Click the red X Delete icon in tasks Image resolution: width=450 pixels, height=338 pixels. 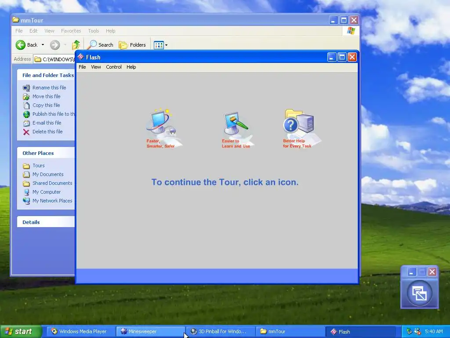coord(26,132)
